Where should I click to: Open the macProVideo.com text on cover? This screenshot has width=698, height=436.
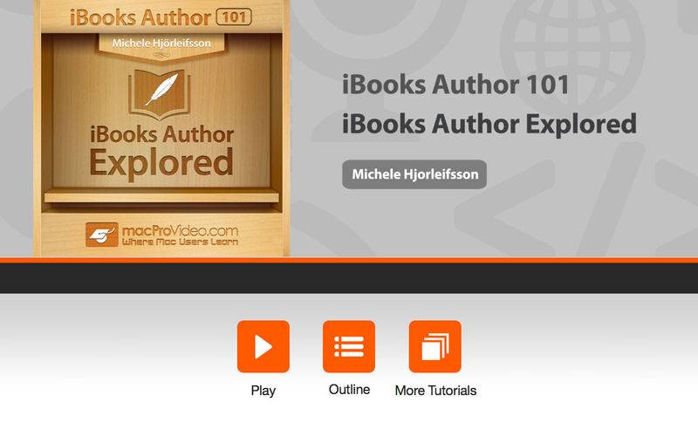[x=180, y=231]
